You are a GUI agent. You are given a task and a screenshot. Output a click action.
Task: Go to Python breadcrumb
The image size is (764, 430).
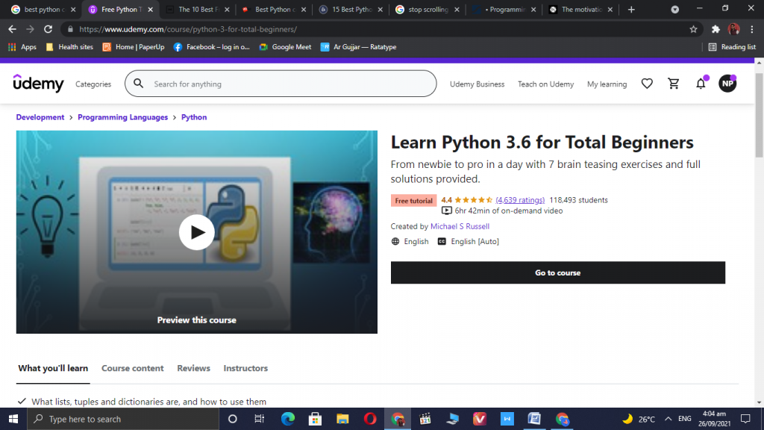[194, 117]
